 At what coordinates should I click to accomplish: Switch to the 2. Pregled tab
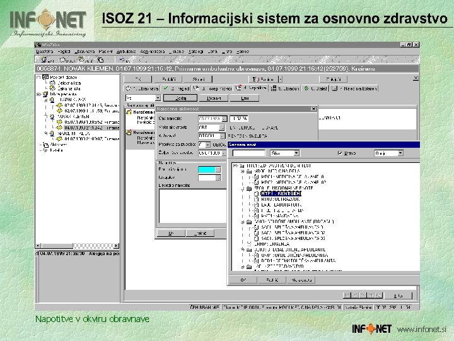pyautogui.click(x=176, y=88)
